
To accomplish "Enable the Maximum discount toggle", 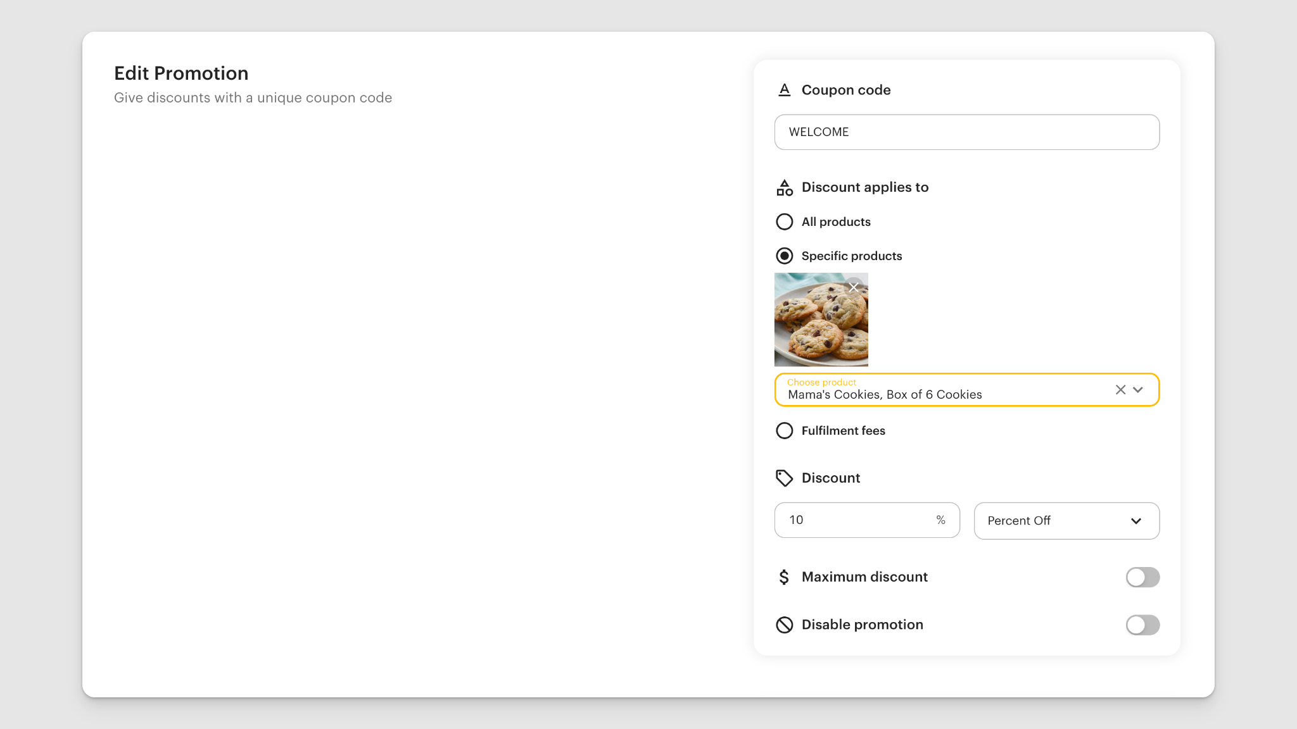I will [x=1142, y=576].
